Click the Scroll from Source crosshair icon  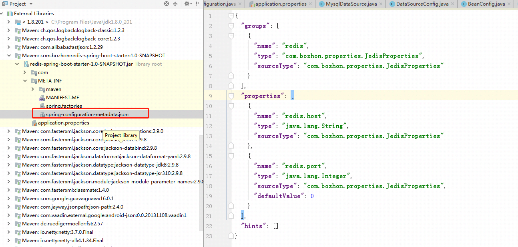pos(167,4)
